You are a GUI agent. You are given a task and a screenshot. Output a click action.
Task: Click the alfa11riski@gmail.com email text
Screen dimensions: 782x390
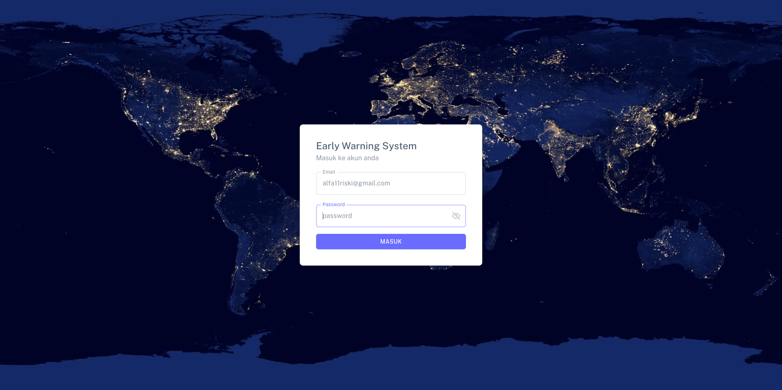[x=356, y=183]
